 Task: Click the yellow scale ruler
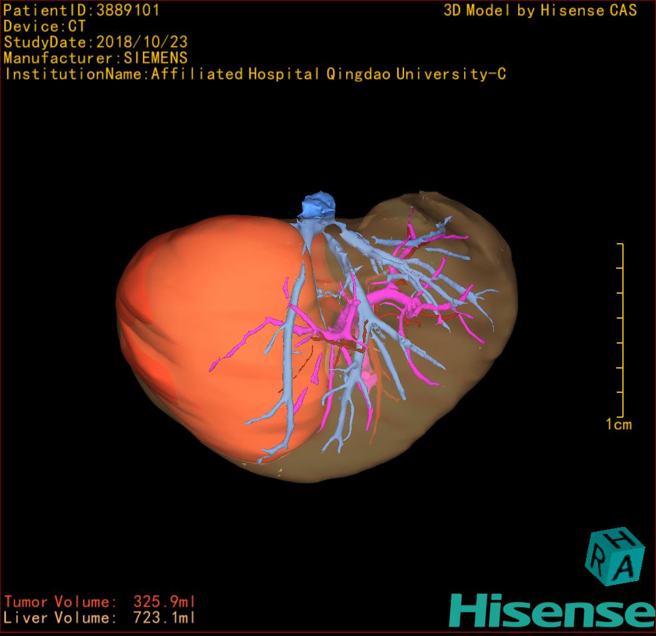pyautogui.click(x=620, y=330)
